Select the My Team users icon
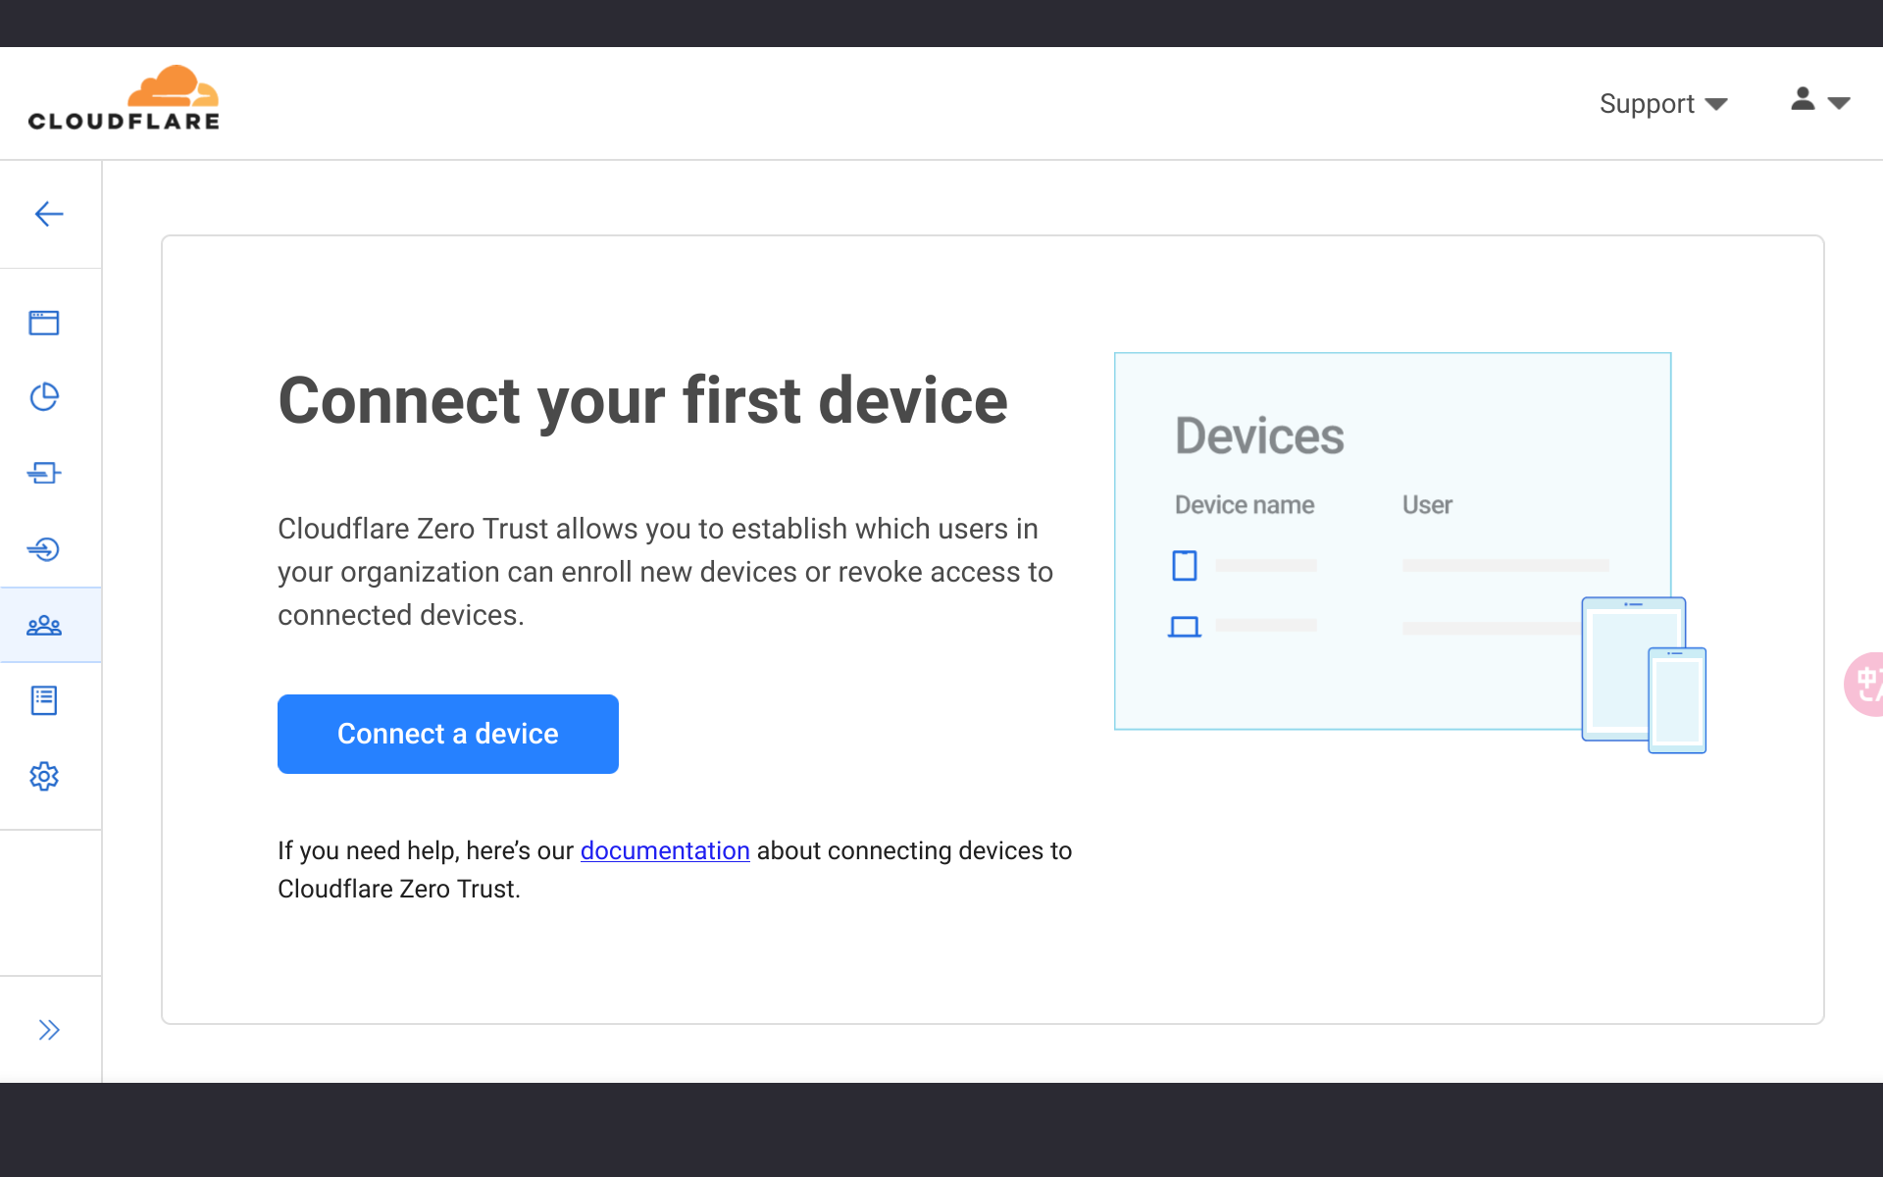This screenshot has width=1883, height=1177. (x=44, y=625)
